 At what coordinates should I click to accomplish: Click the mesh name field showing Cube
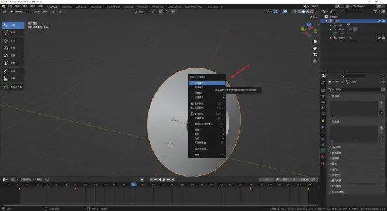pyautogui.click(x=358, y=89)
